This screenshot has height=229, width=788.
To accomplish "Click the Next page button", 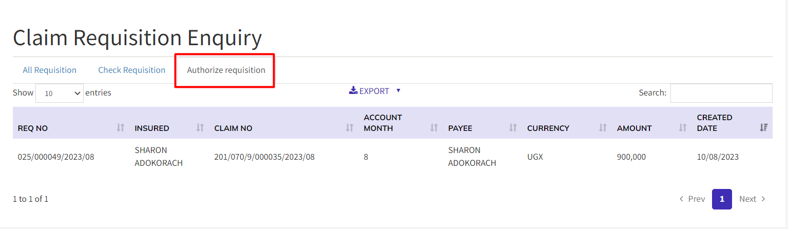I will (752, 199).
